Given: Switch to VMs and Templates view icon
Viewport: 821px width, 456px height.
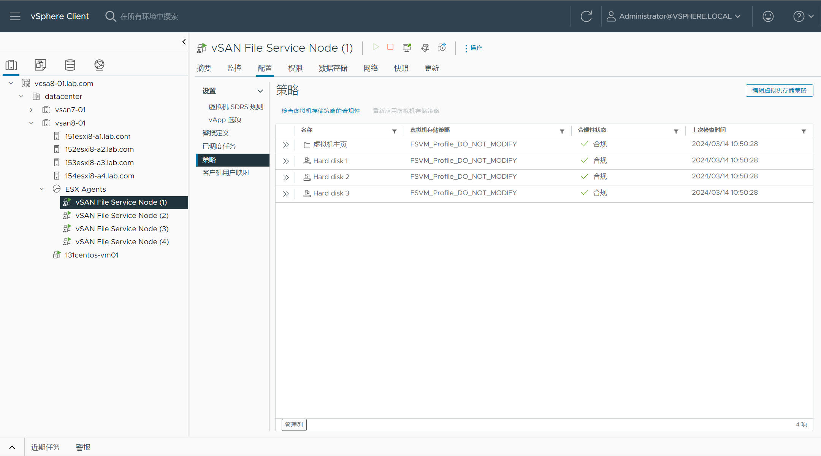Looking at the screenshot, I should [x=40, y=65].
